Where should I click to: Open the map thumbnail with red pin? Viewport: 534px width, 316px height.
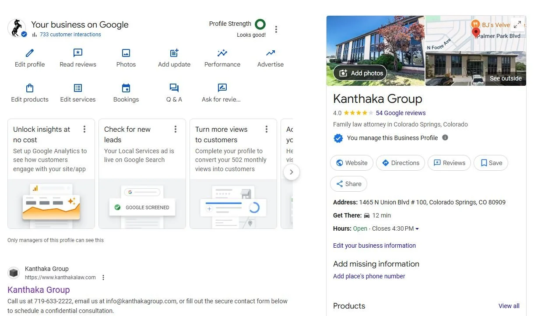pos(476,33)
